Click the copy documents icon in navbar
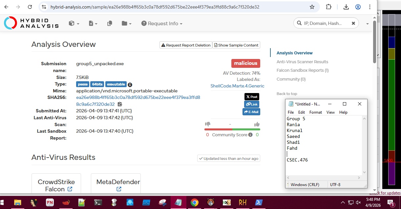Image resolution: width=401 pixels, height=209 pixels. (110, 23)
